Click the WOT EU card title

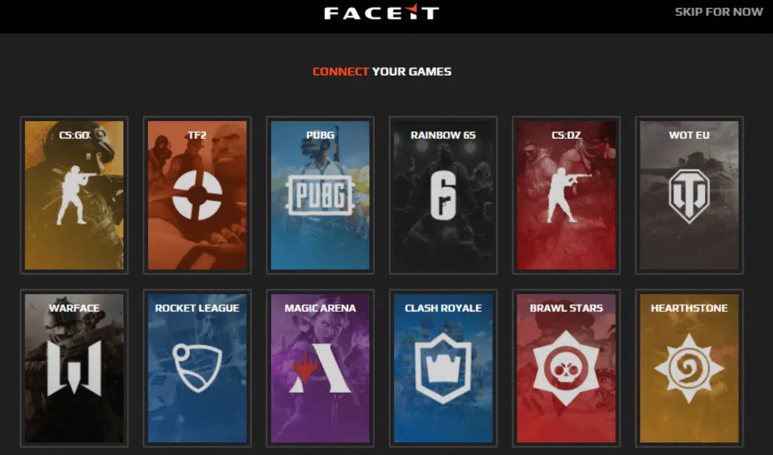click(x=689, y=135)
